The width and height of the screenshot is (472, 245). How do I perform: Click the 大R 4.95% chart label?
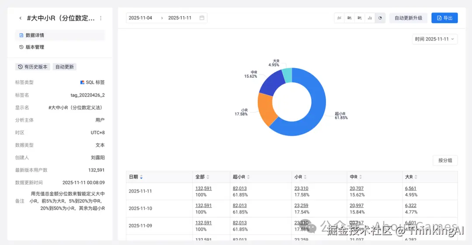coord(274,63)
